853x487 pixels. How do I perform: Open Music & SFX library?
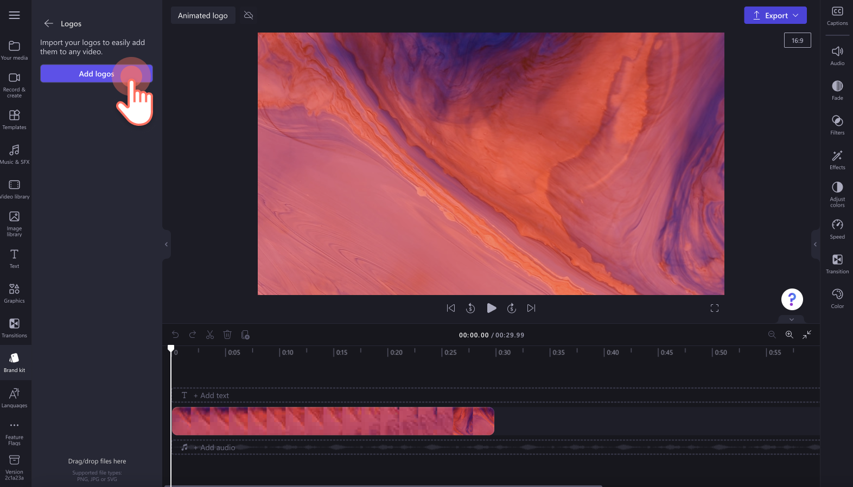pyautogui.click(x=15, y=154)
